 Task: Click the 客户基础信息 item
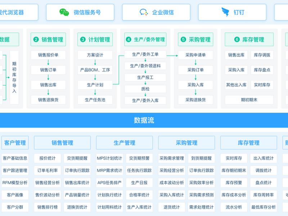pyautogui.click(x=15, y=158)
